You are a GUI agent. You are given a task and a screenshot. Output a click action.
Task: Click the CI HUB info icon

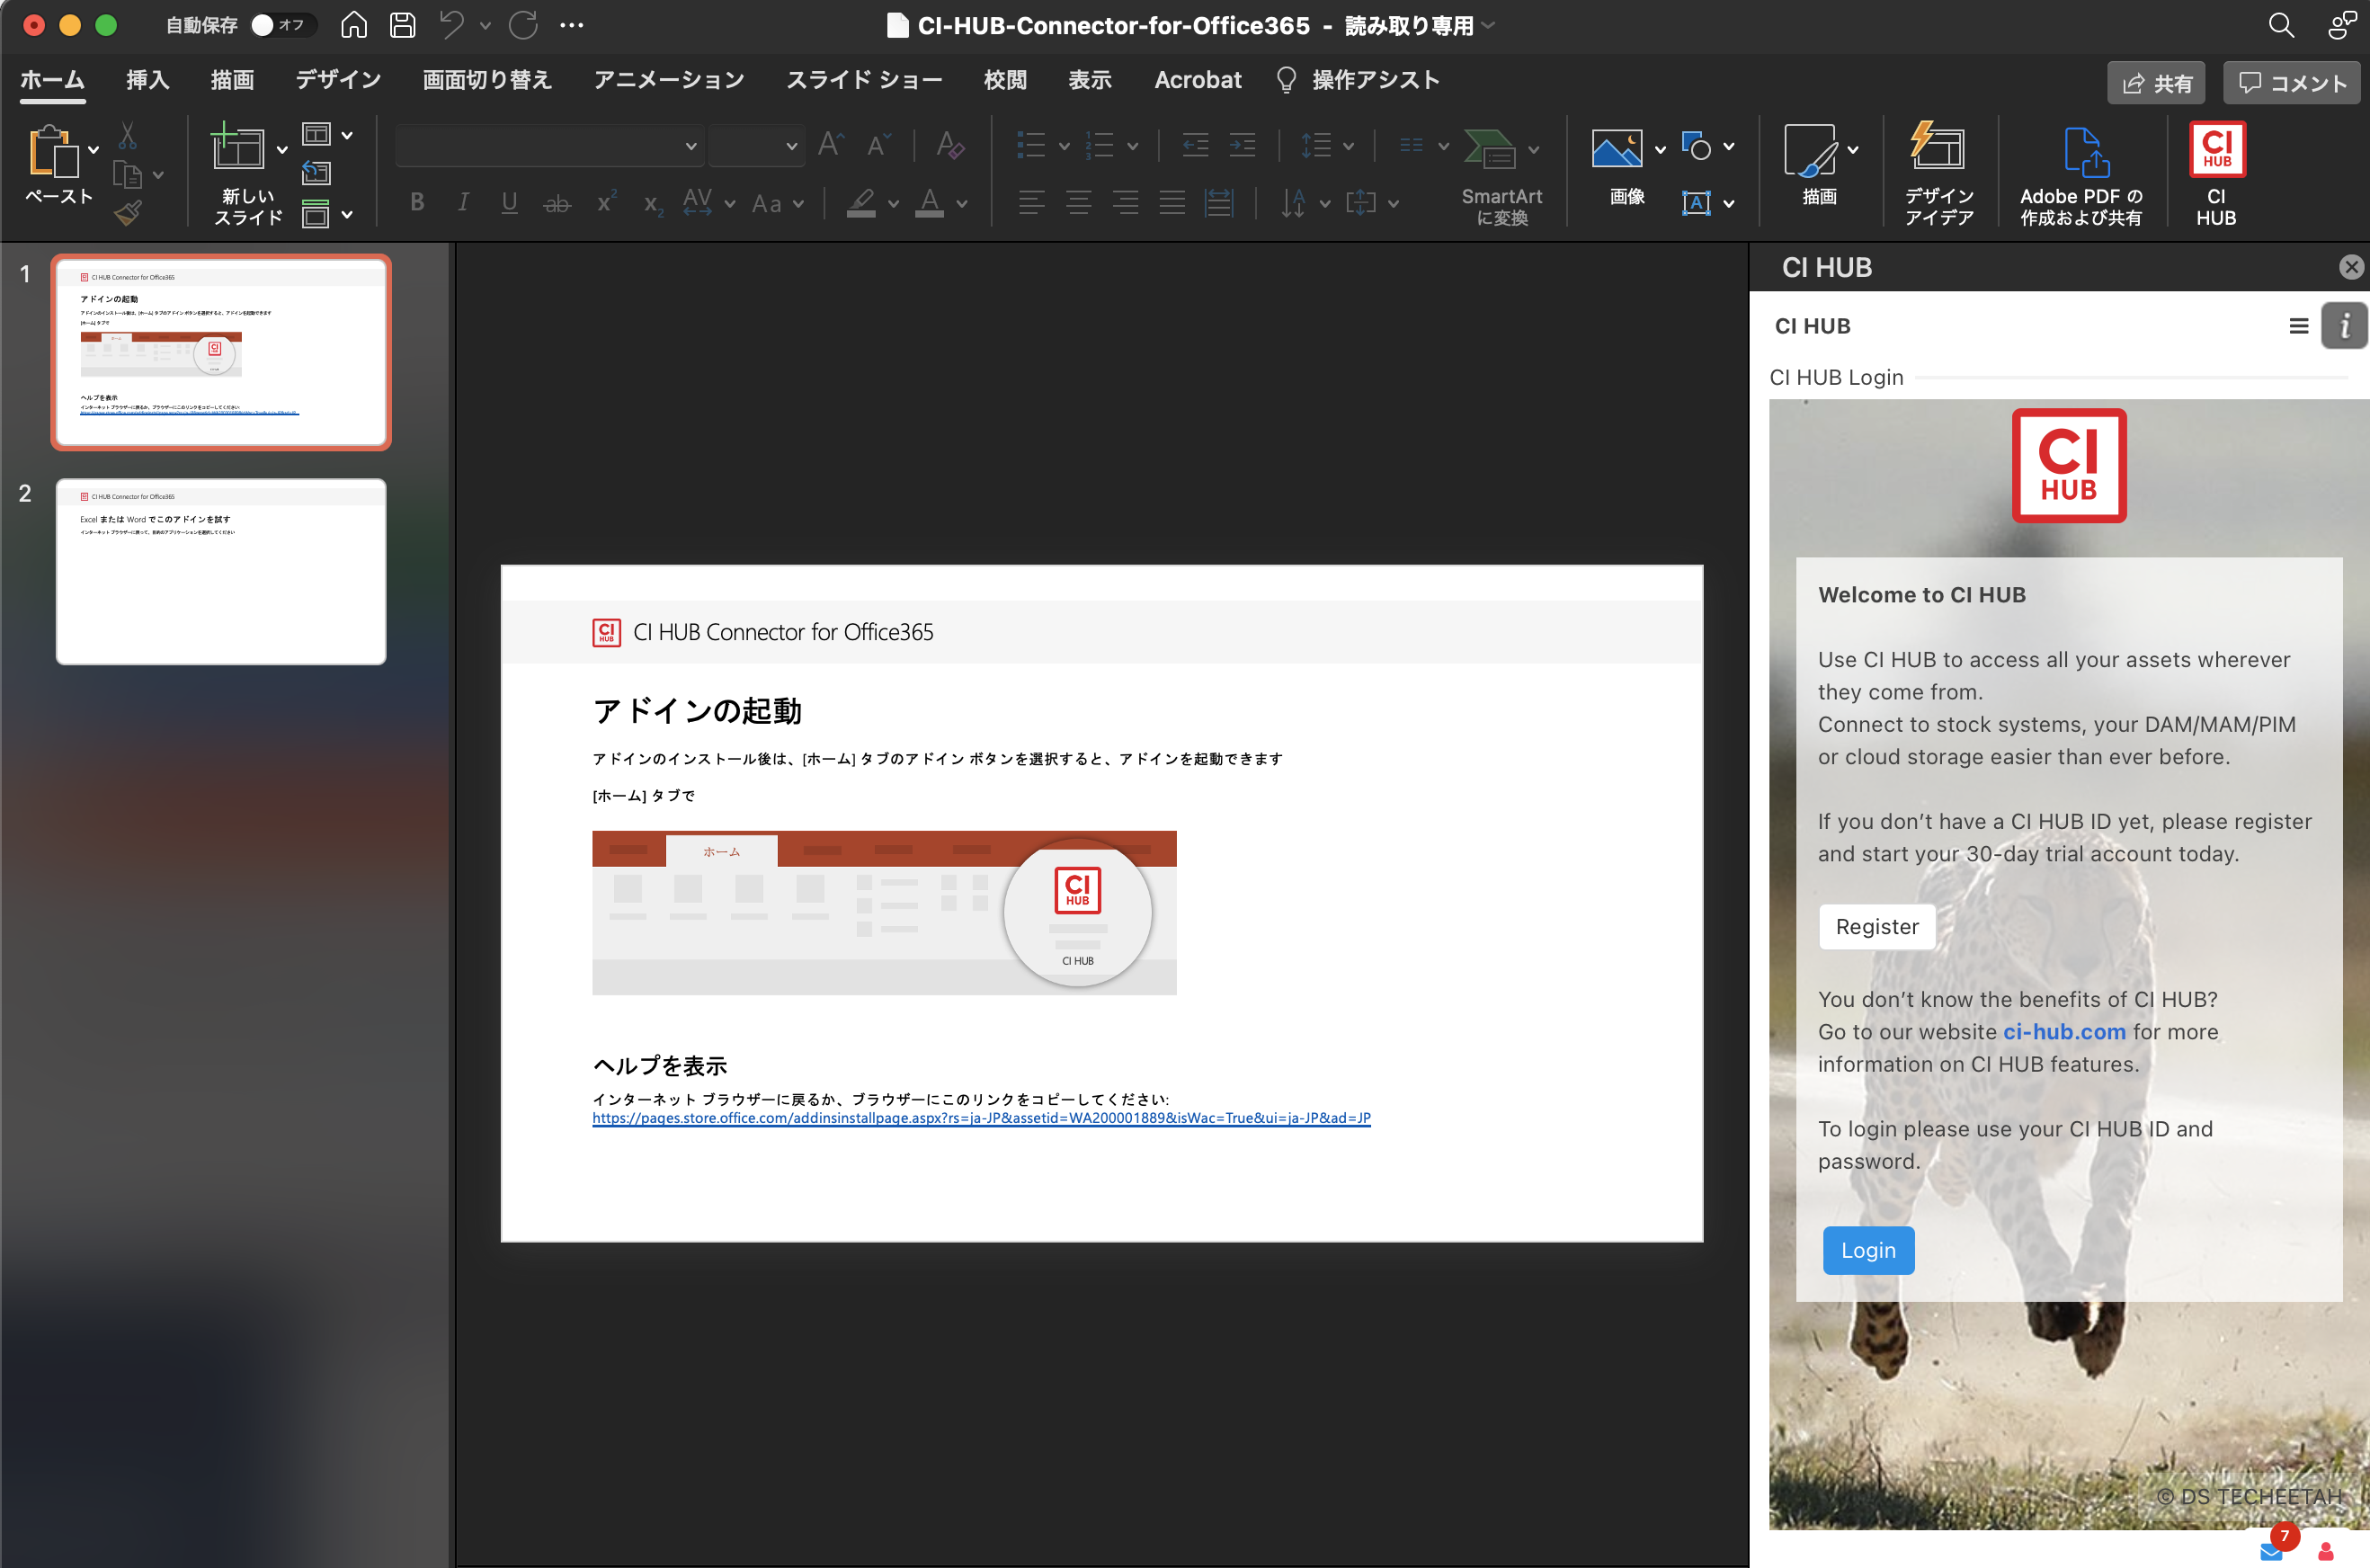point(2343,326)
